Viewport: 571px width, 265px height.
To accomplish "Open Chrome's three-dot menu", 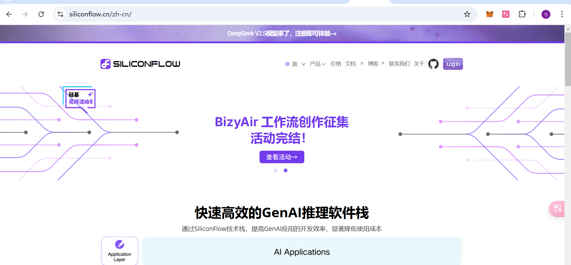I will [x=562, y=14].
